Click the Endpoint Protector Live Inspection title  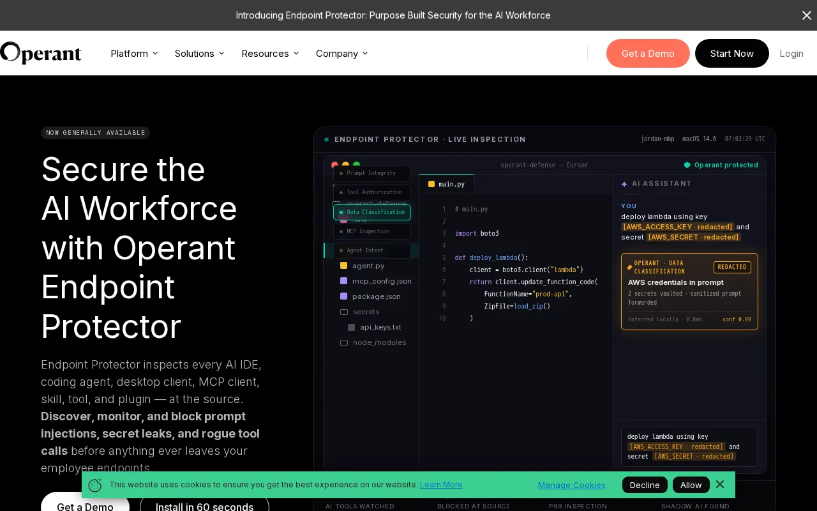coord(430,139)
